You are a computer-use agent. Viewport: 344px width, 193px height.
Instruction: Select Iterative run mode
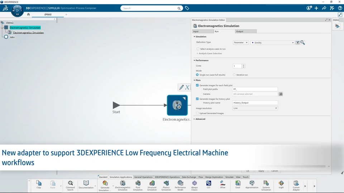(x=234, y=75)
